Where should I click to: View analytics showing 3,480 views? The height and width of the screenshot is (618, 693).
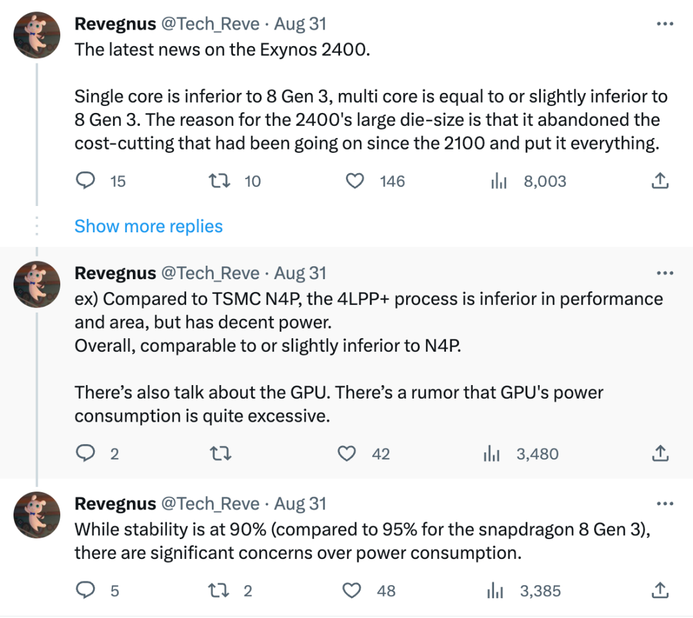tap(491, 454)
